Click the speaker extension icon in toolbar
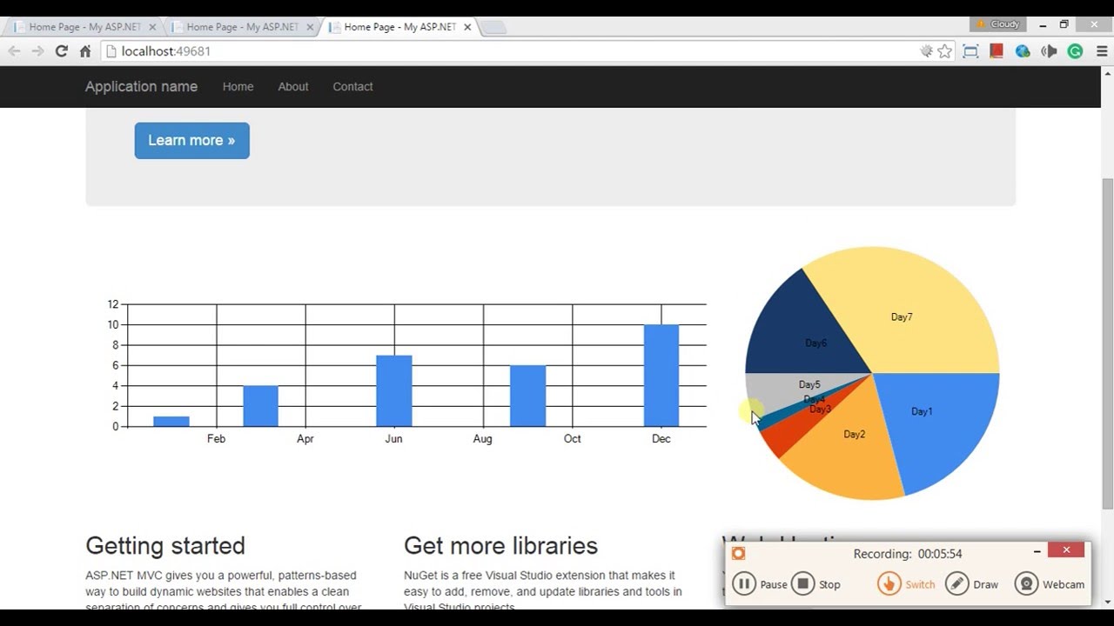This screenshot has width=1114, height=626. coord(1049,51)
